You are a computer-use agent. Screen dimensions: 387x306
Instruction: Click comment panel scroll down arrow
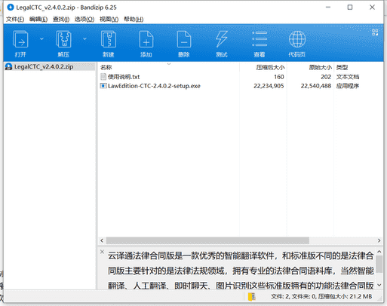tap(379, 285)
